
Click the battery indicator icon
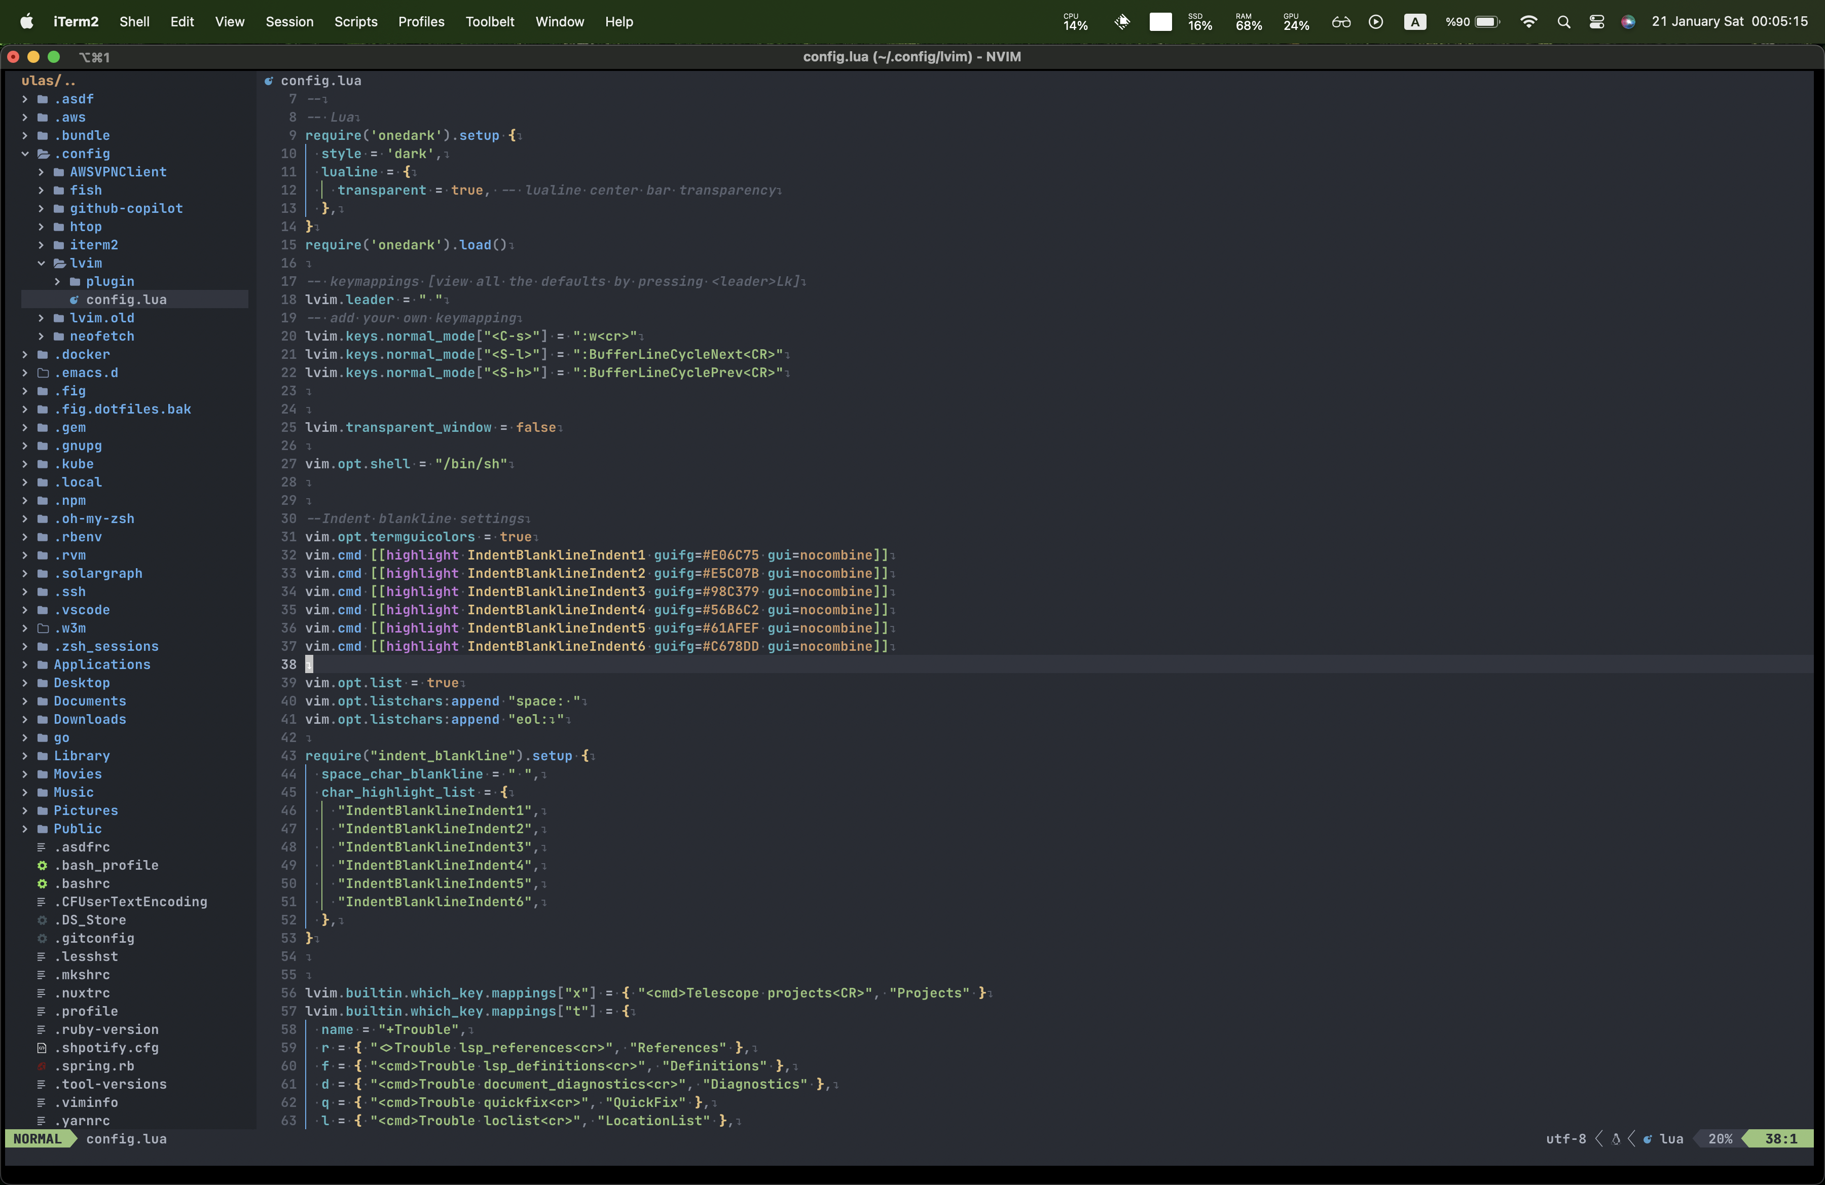[x=1487, y=21]
